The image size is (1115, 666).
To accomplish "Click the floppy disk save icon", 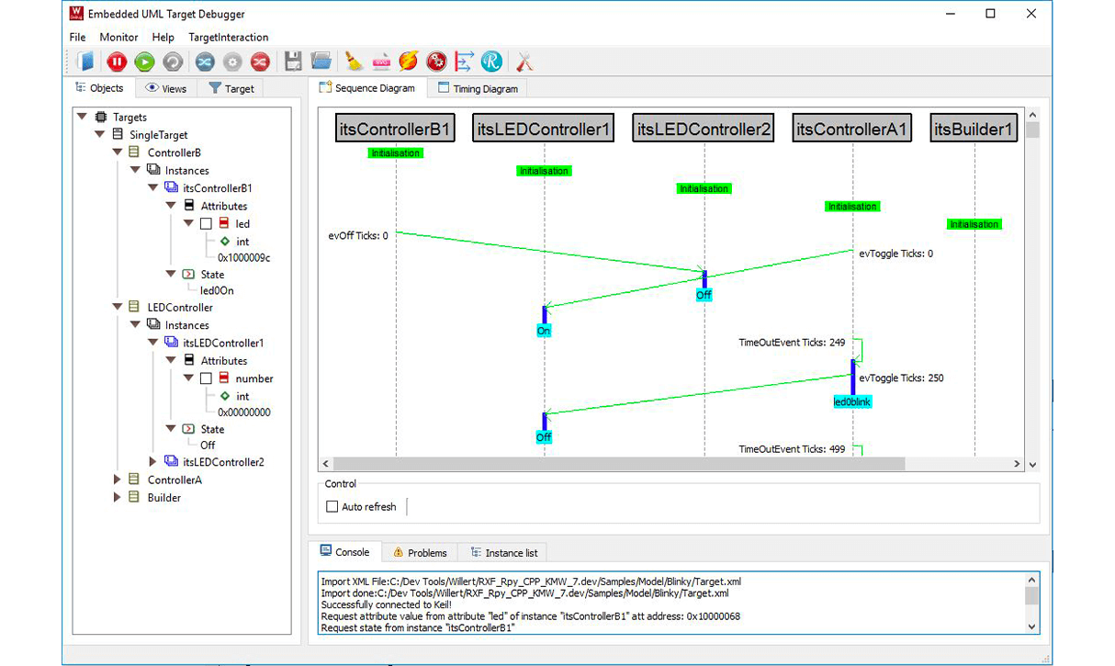I will click(x=293, y=62).
